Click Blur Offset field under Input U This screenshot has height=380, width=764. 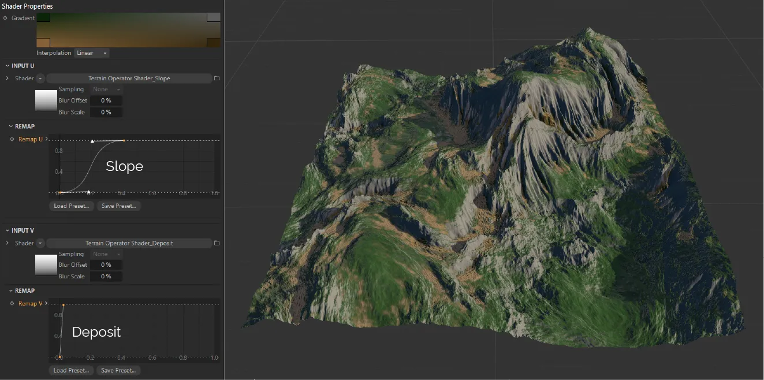pos(106,100)
